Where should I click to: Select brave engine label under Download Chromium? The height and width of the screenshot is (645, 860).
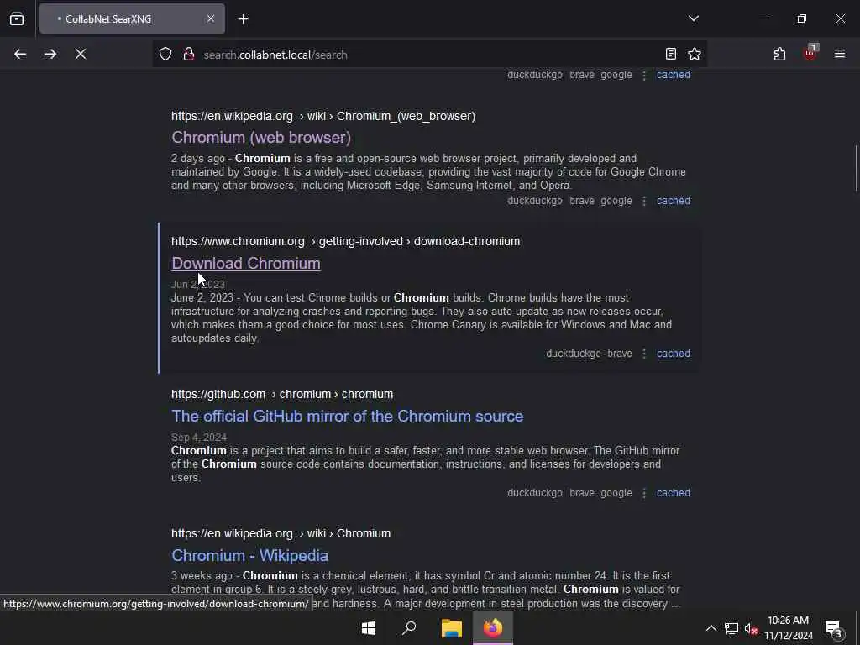620,354
